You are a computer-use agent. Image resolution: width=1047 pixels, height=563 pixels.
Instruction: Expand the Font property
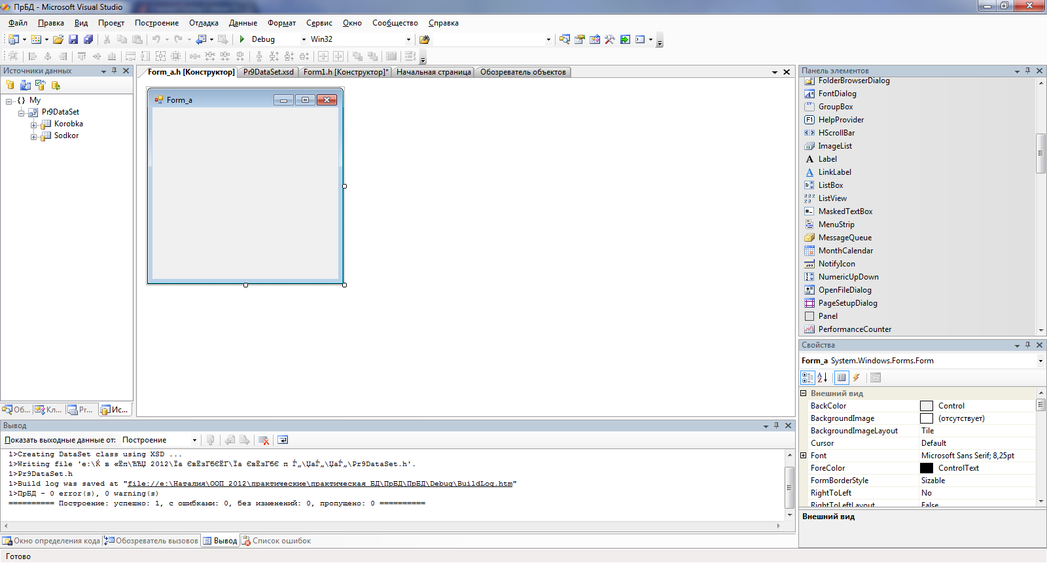(804, 456)
